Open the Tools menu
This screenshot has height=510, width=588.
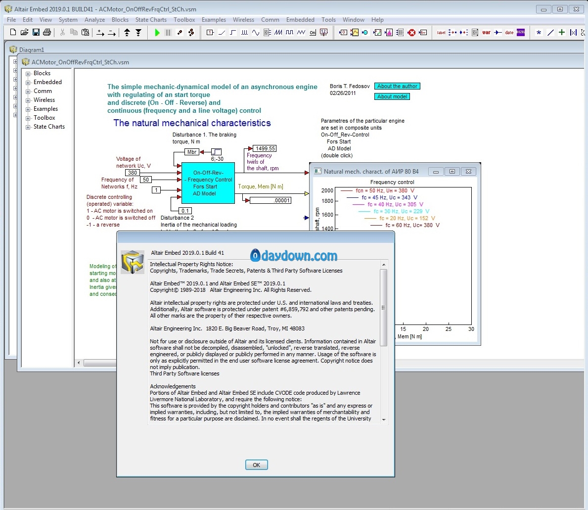click(328, 20)
